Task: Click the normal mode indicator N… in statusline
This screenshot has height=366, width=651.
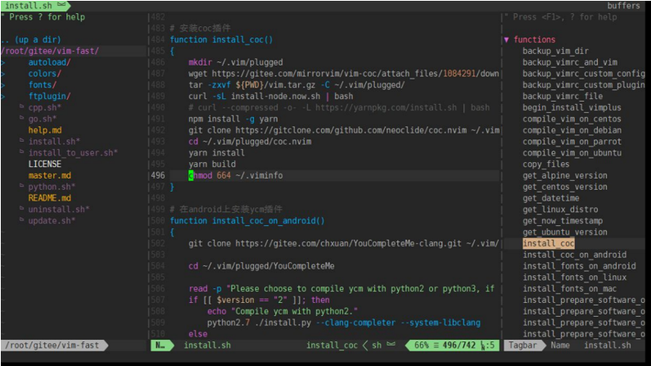Action: coord(160,346)
